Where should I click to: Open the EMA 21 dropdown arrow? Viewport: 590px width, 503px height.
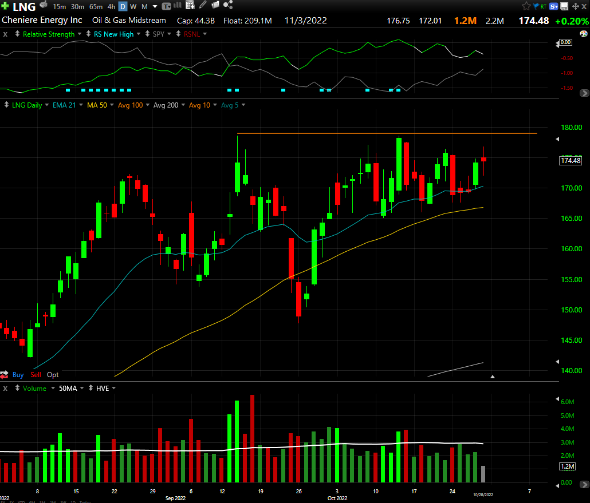coord(81,105)
